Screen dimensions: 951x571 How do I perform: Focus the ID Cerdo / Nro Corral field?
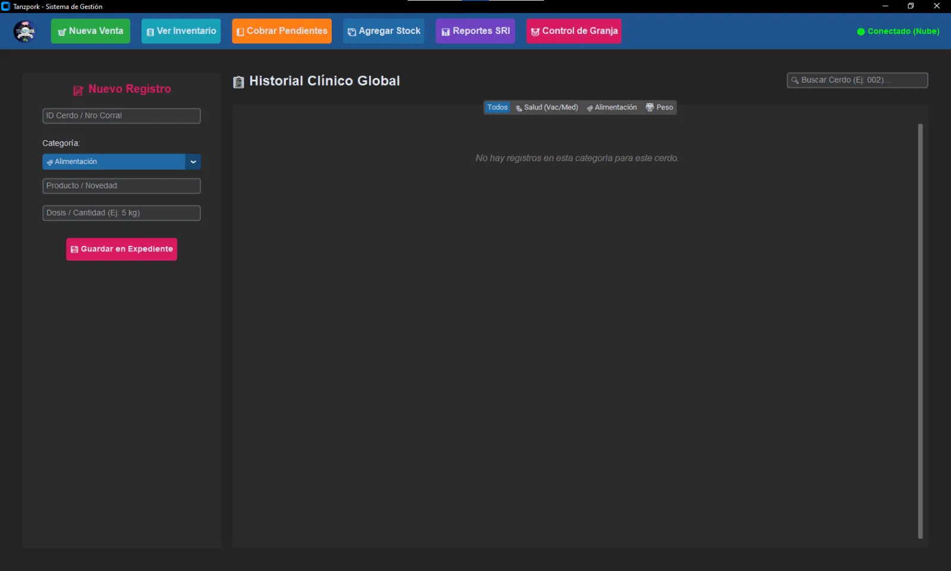(x=121, y=116)
